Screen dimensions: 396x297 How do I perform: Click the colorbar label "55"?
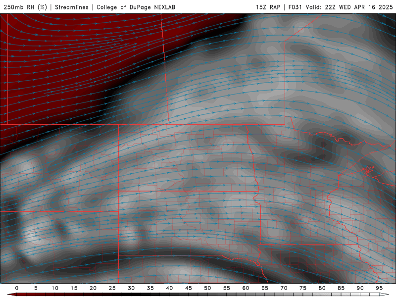[227, 288]
